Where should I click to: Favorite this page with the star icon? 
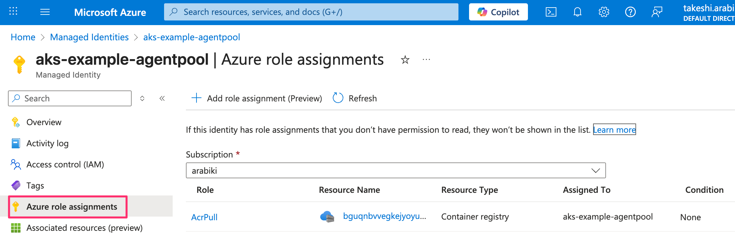click(x=405, y=60)
